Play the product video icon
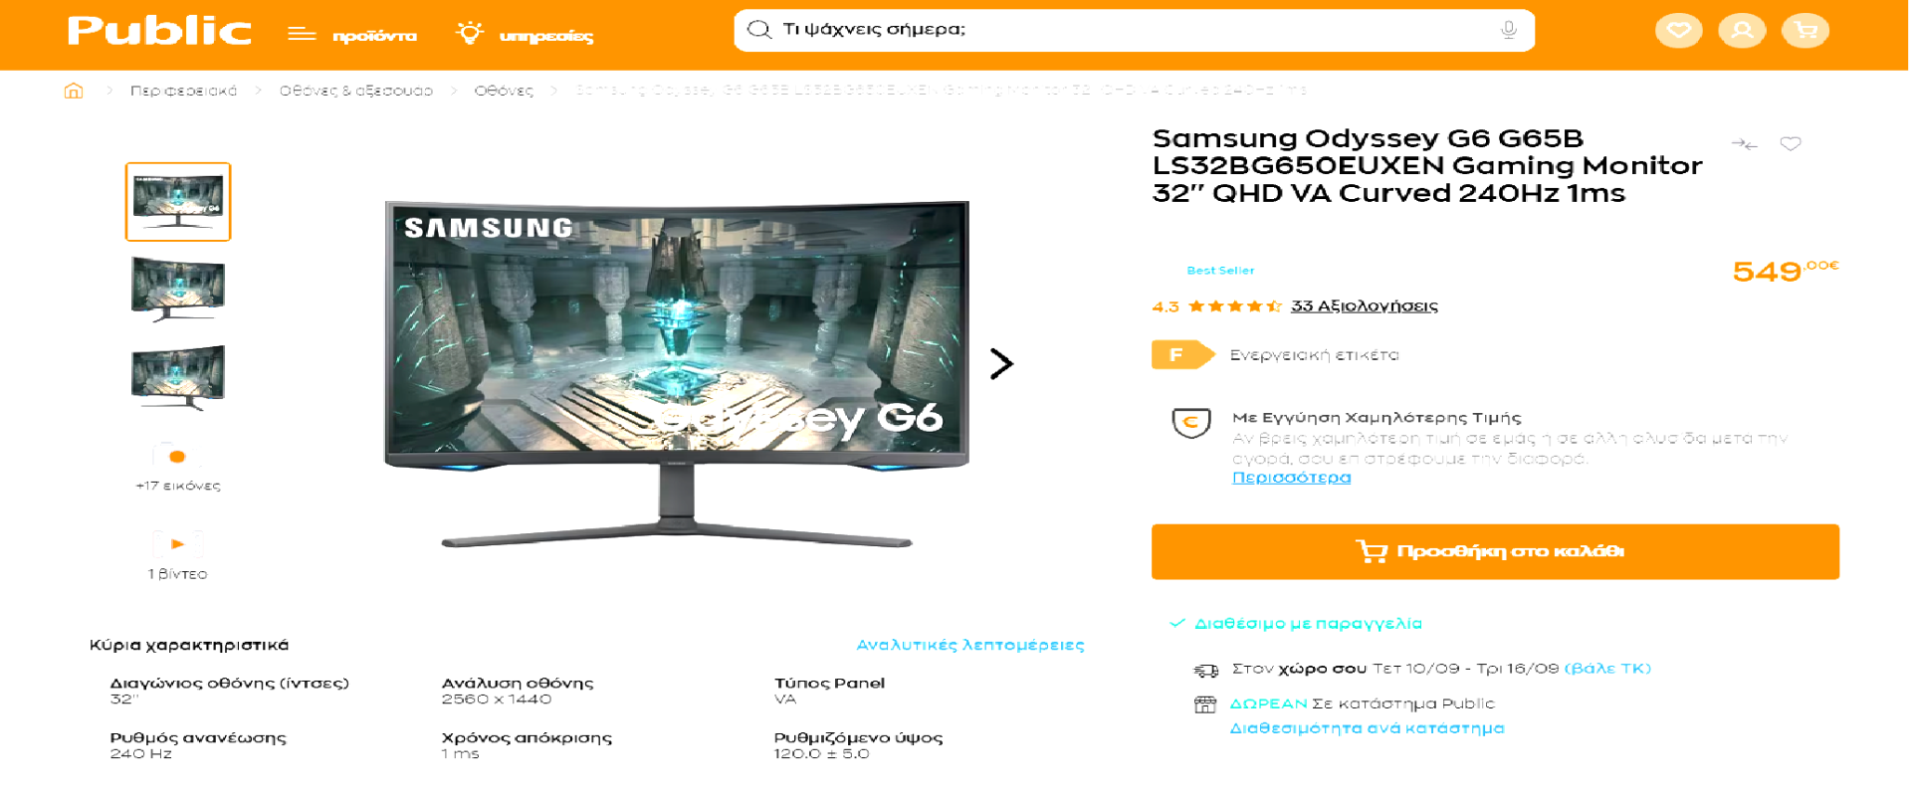The height and width of the screenshot is (800, 1911). (x=177, y=544)
